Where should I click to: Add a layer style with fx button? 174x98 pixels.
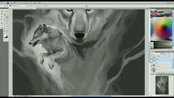(159, 73)
